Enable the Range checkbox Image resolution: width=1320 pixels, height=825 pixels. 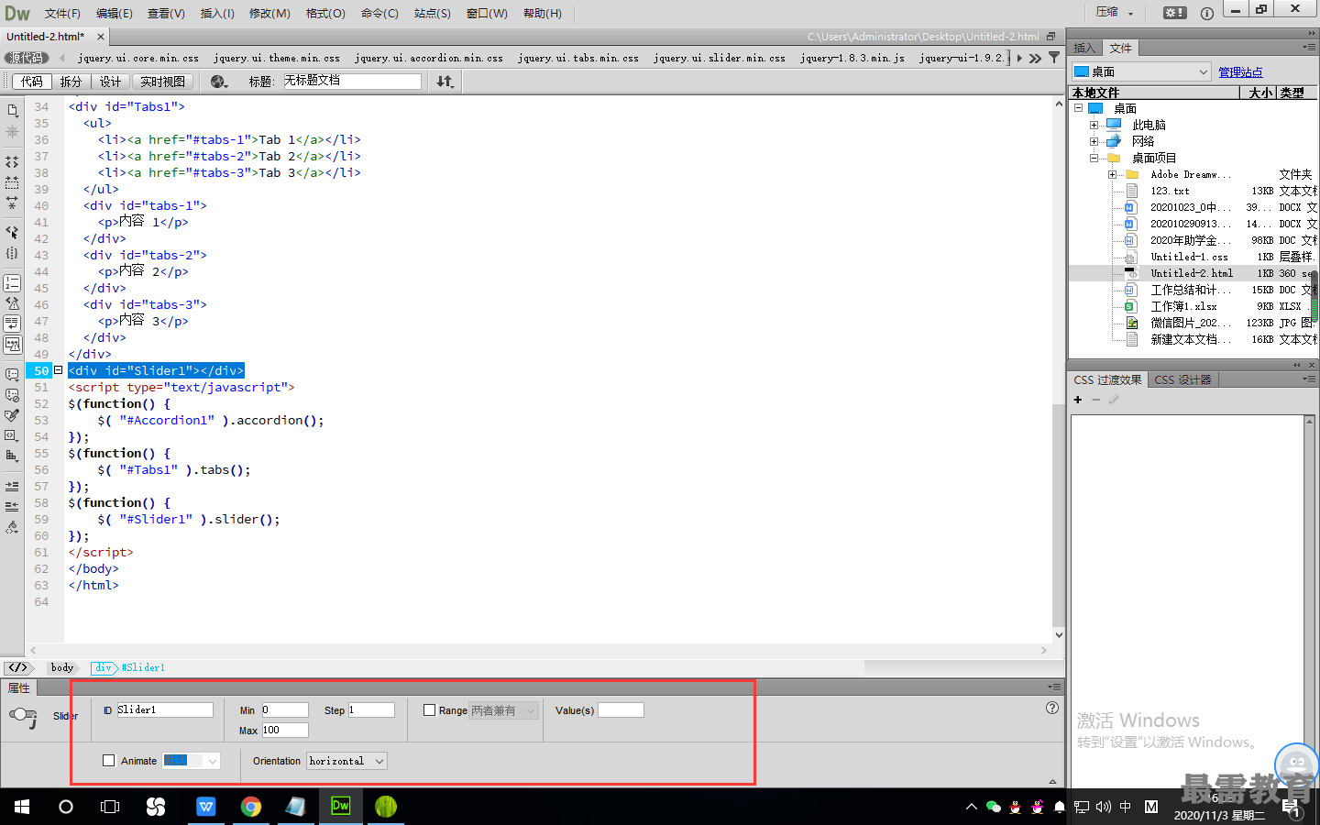(x=429, y=709)
